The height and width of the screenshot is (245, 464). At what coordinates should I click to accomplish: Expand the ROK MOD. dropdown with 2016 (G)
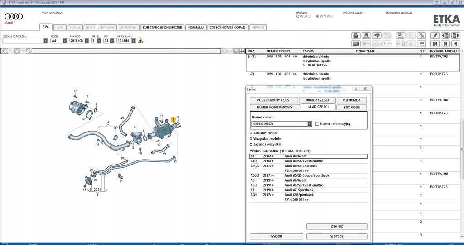tap(86, 41)
